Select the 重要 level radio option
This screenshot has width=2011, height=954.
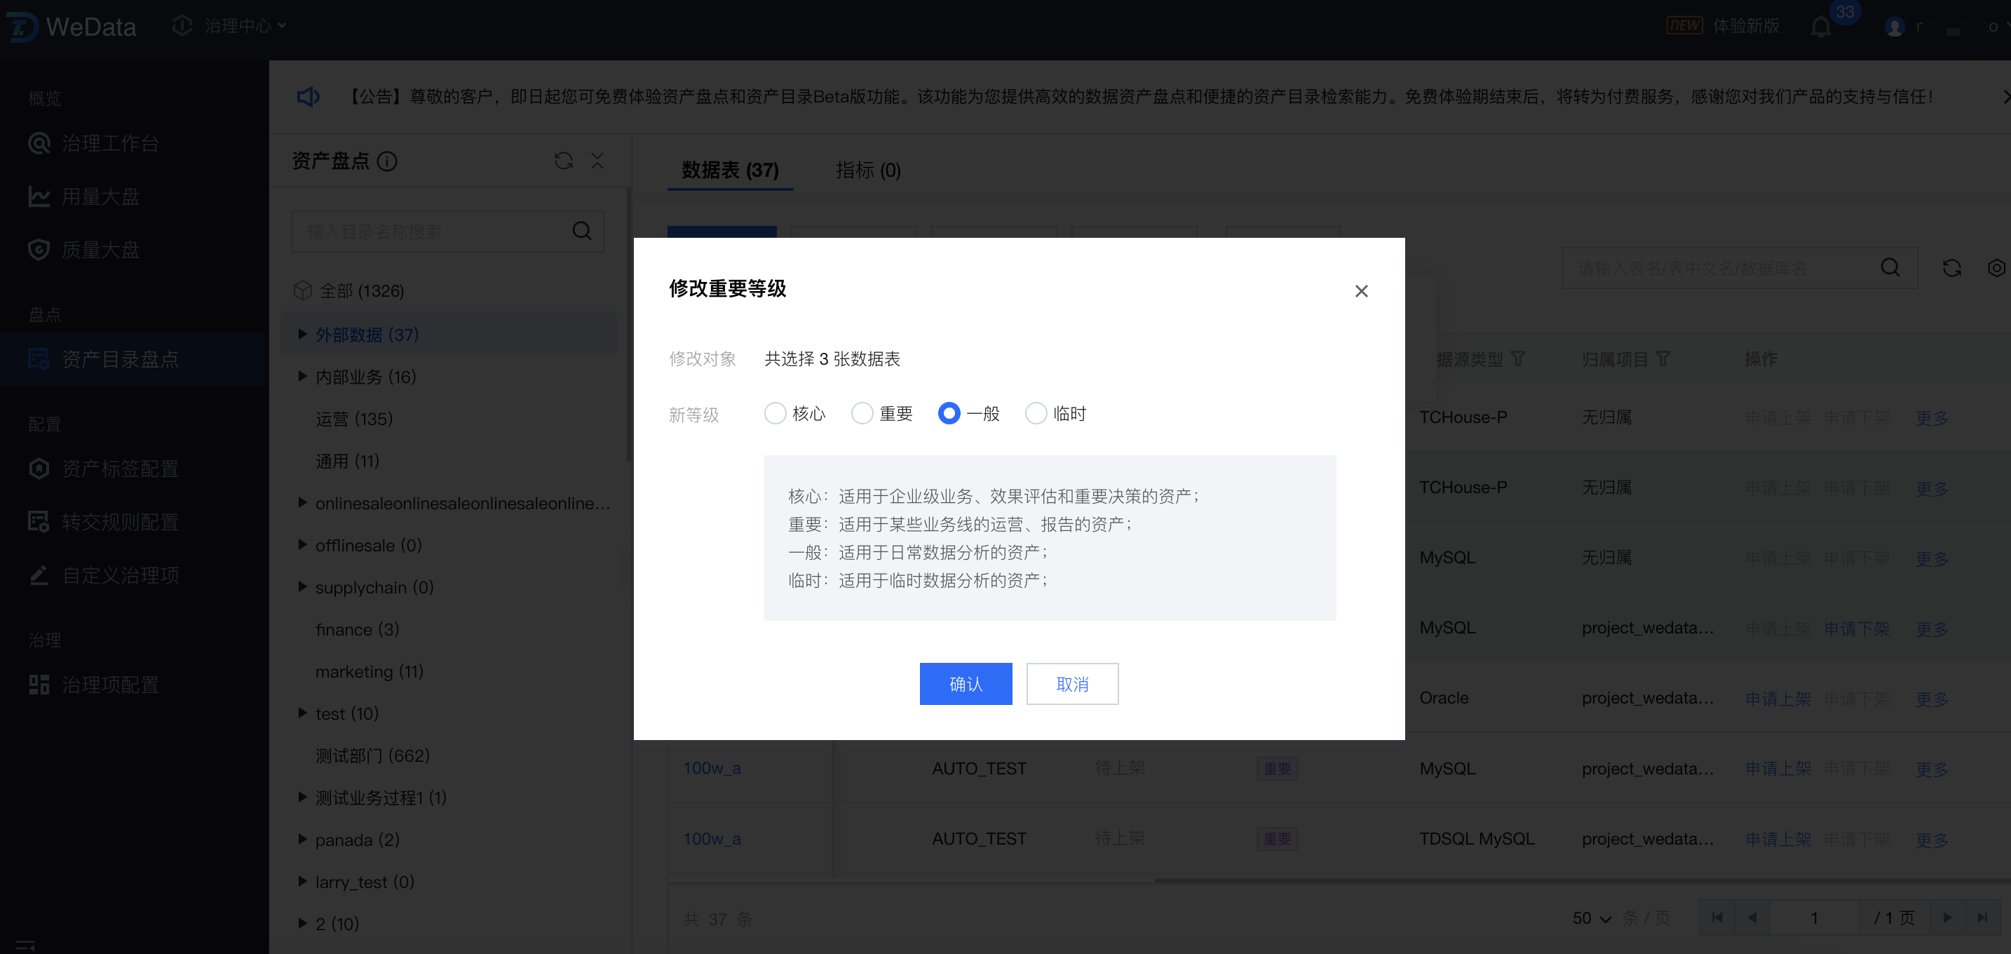coord(862,414)
